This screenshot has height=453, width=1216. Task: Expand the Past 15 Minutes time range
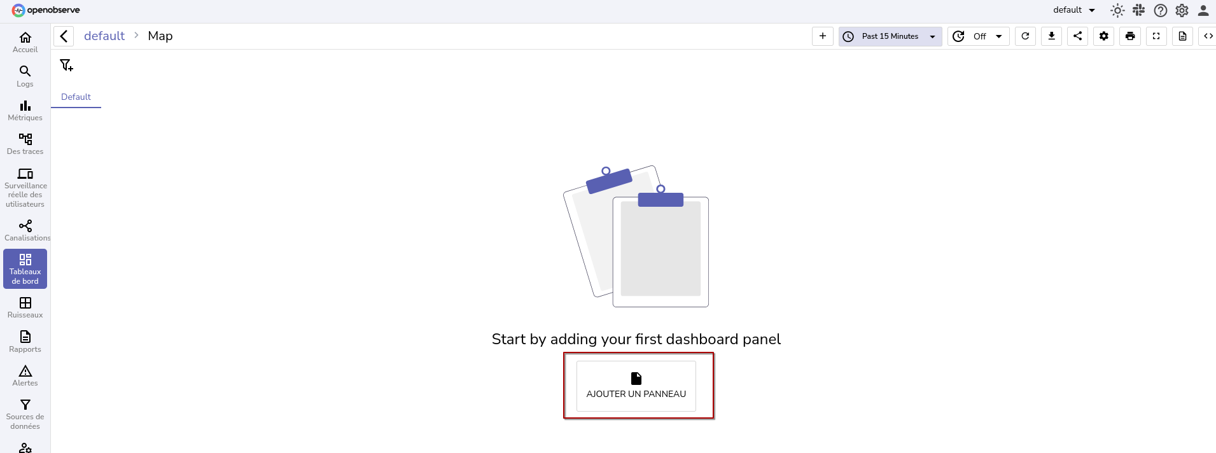click(890, 36)
